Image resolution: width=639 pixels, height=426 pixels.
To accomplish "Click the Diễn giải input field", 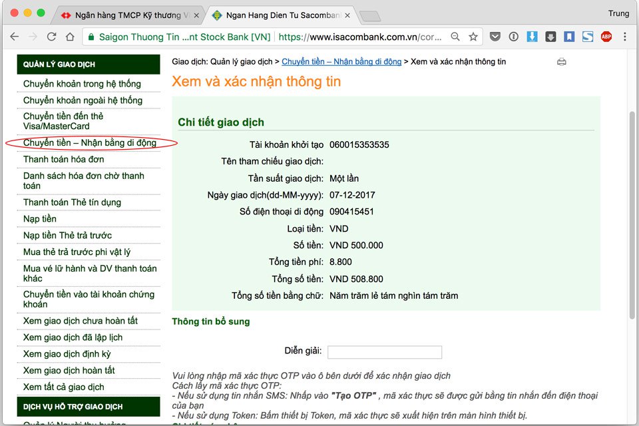I will tap(385, 352).
